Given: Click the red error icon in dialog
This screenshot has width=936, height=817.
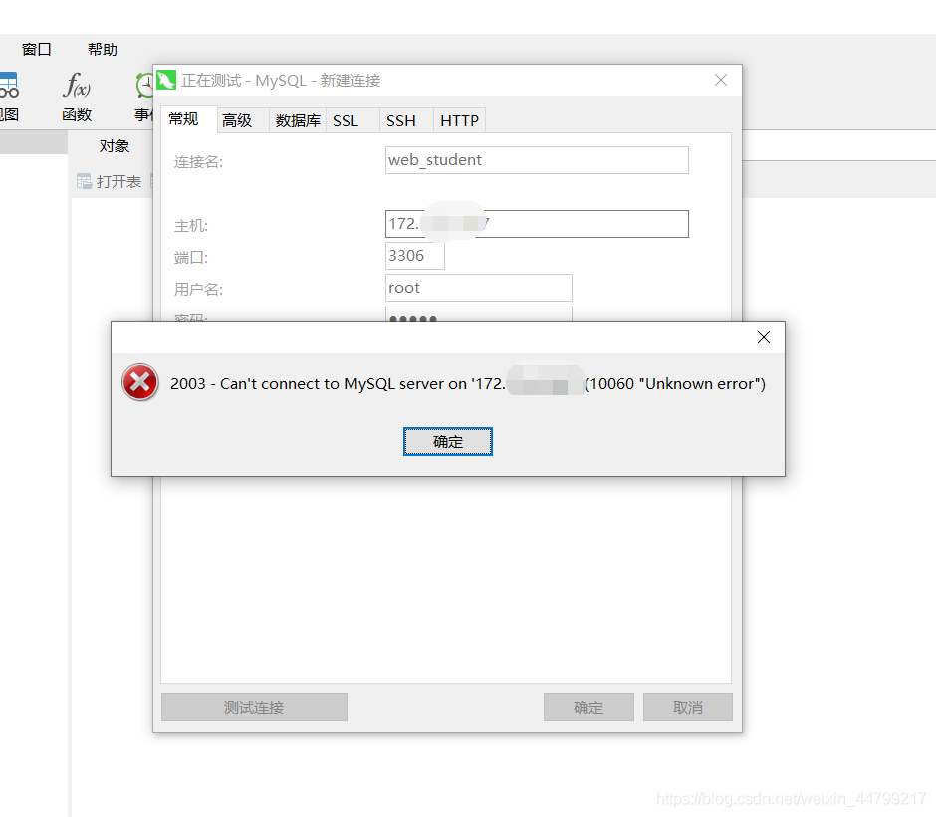Looking at the screenshot, I should (x=140, y=382).
